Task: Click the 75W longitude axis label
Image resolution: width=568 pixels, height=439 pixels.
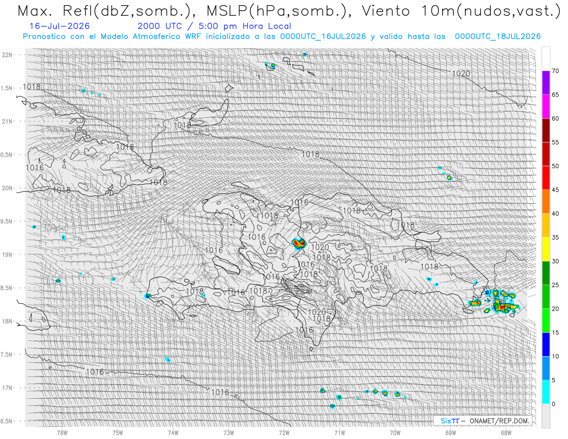Action: (x=117, y=432)
